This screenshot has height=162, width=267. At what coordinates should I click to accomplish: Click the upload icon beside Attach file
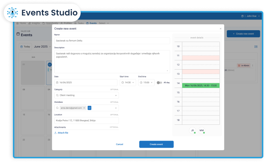[56, 133]
